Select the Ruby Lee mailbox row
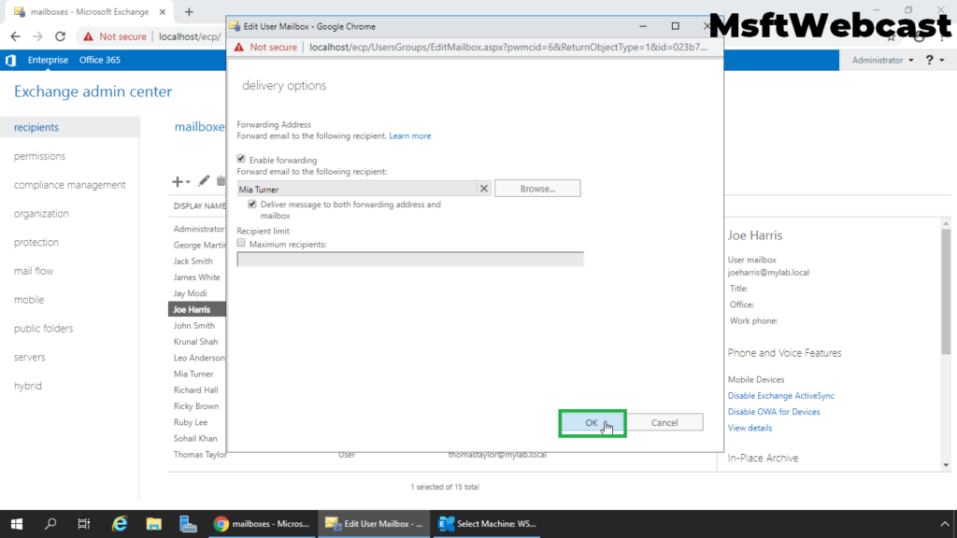This screenshot has width=957, height=538. [x=198, y=422]
